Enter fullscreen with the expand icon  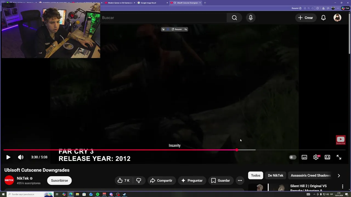[339, 157]
